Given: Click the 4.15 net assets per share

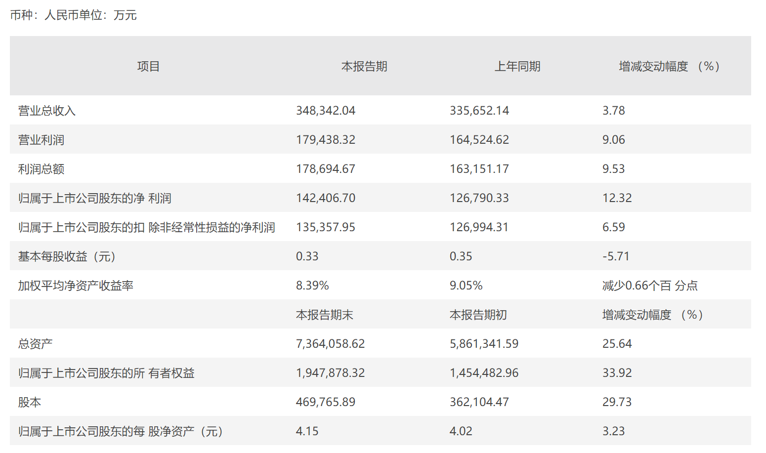Looking at the screenshot, I should pos(307,431).
